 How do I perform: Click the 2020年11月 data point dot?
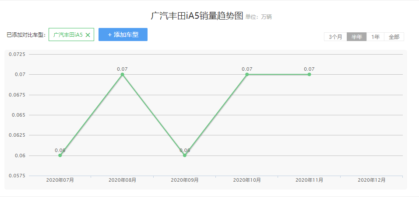coord(309,75)
